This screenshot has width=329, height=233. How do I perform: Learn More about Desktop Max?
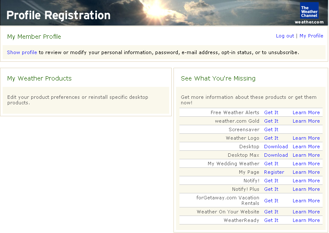pos(306,155)
